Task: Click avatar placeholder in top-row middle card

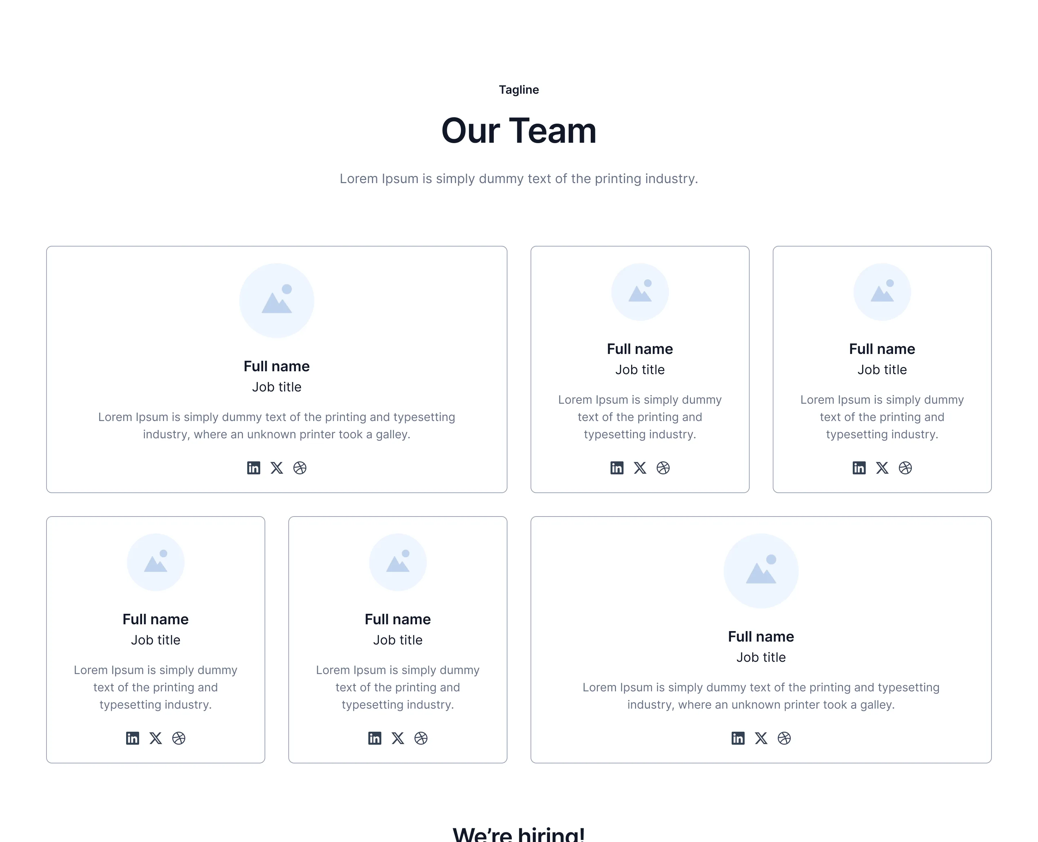Action: [x=640, y=292]
